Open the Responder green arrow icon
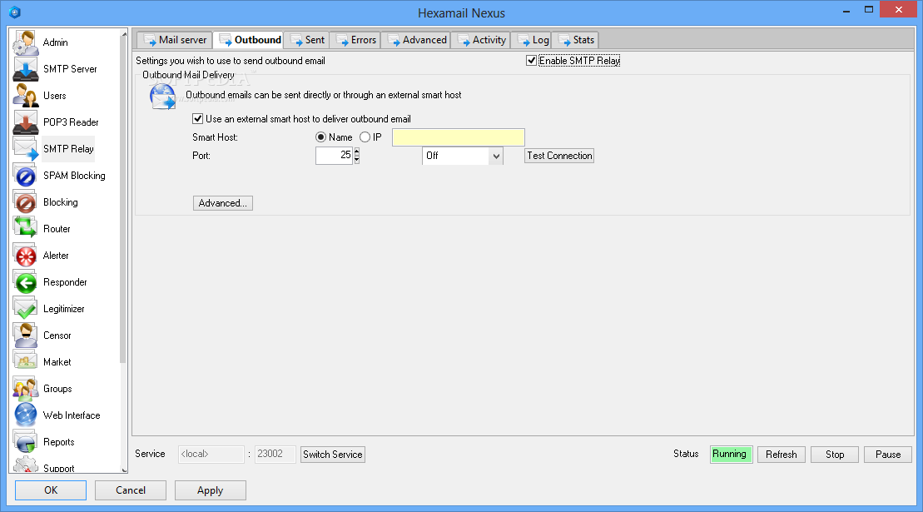The width and height of the screenshot is (923, 512). tap(25, 282)
